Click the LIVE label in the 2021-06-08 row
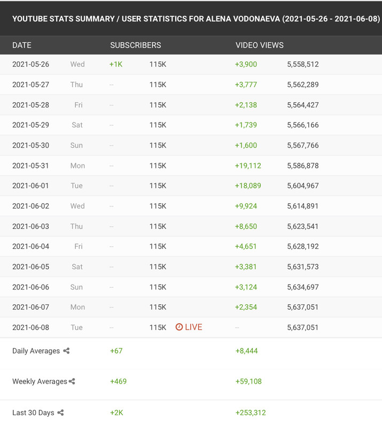Viewport: 382px width, 428px height. (193, 327)
